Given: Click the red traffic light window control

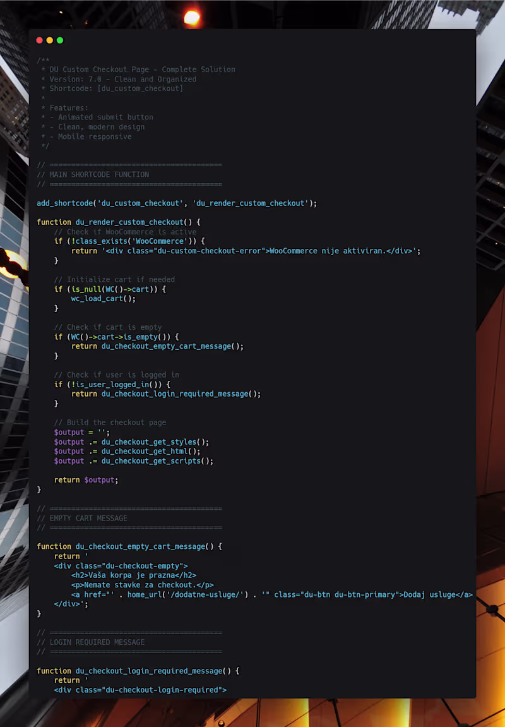Looking at the screenshot, I should pos(39,40).
